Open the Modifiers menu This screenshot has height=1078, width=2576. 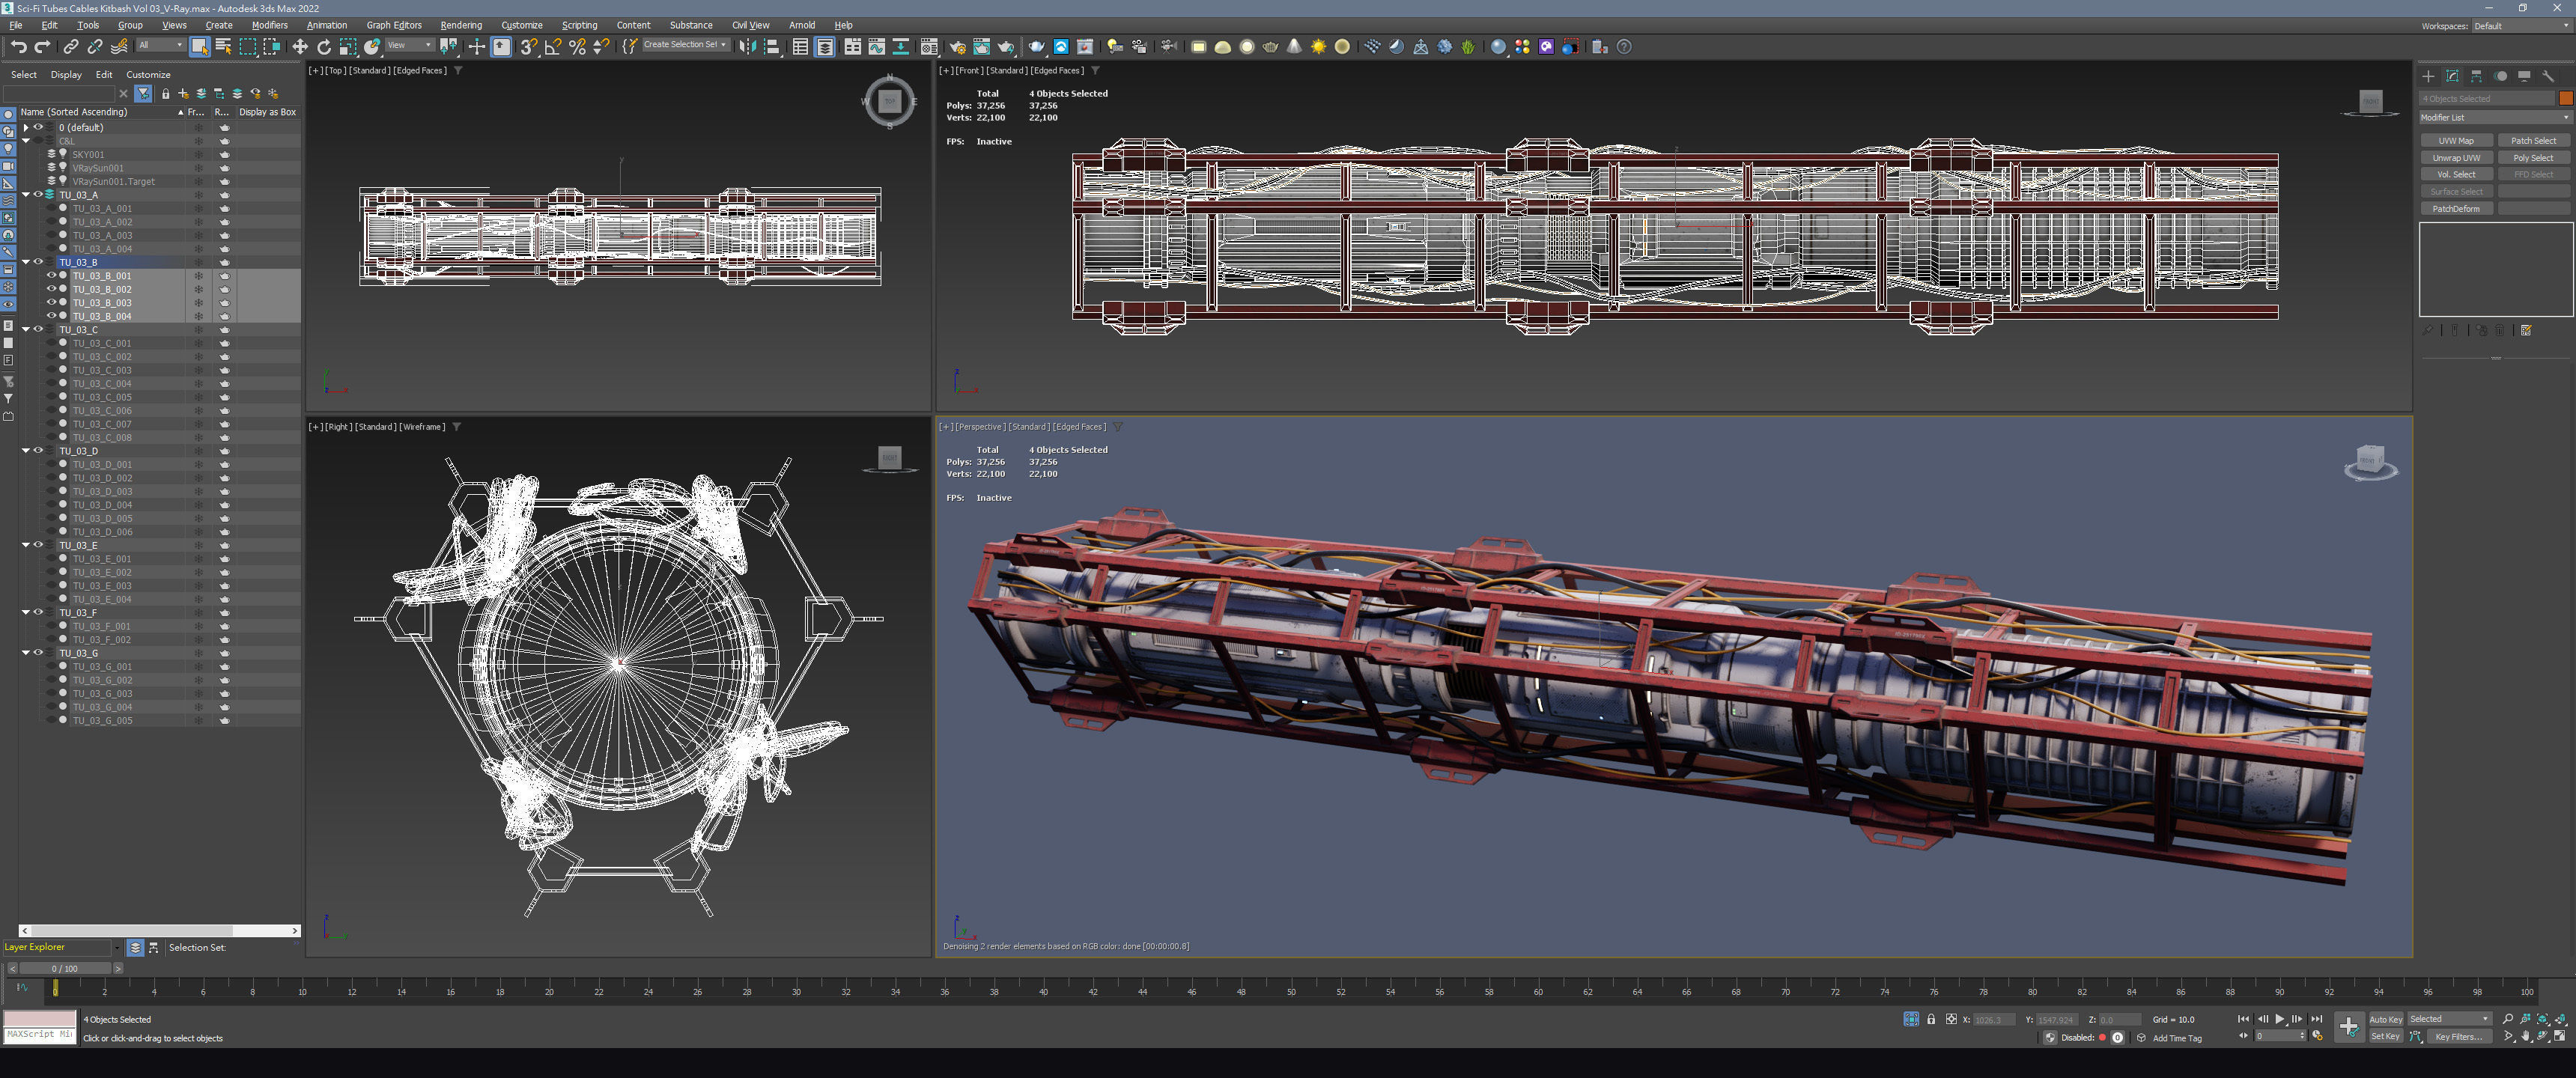tap(269, 25)
